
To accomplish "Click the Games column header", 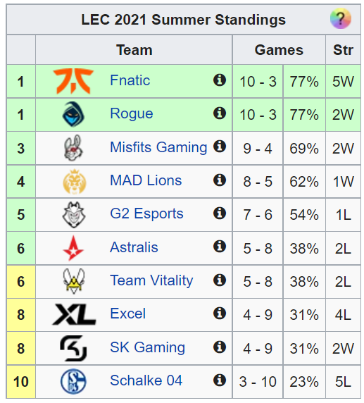I will pos(279,50).
